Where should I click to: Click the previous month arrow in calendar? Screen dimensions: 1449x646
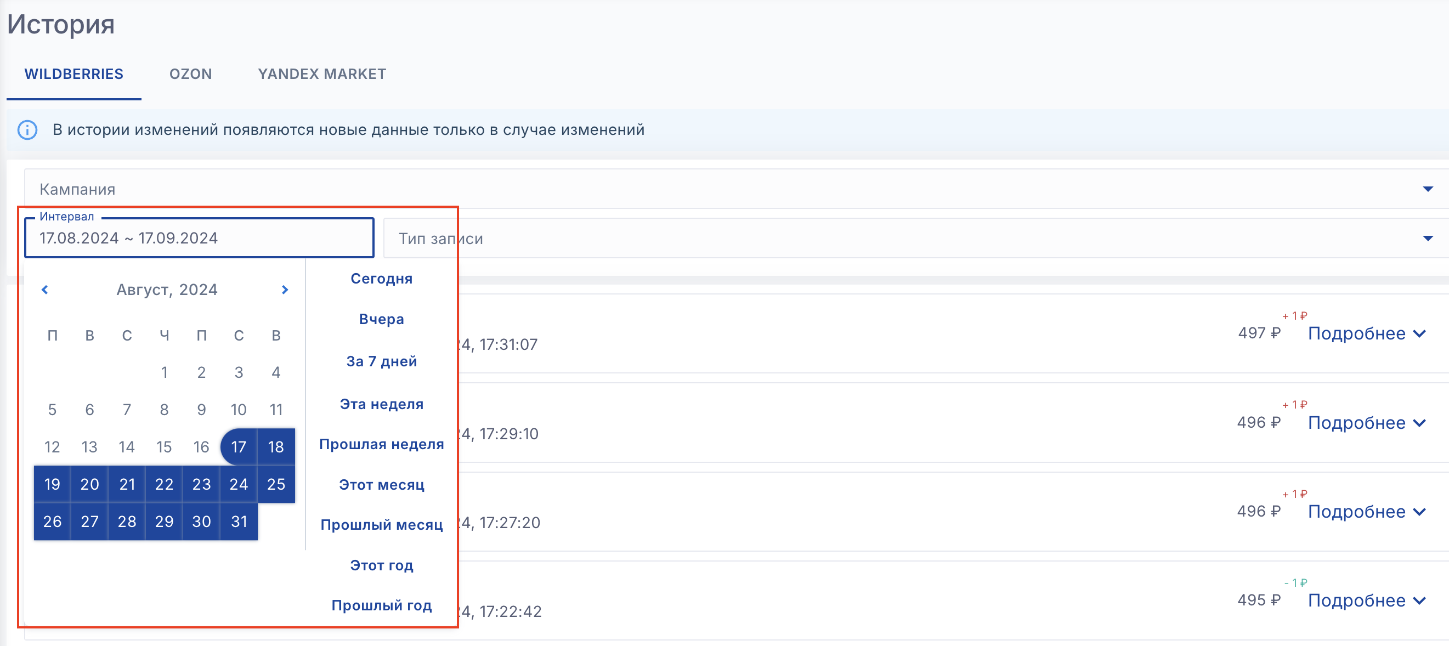(x=45, y=290)
